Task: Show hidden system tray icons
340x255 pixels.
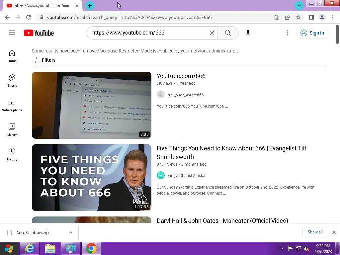Action: (x=282, y=249)
